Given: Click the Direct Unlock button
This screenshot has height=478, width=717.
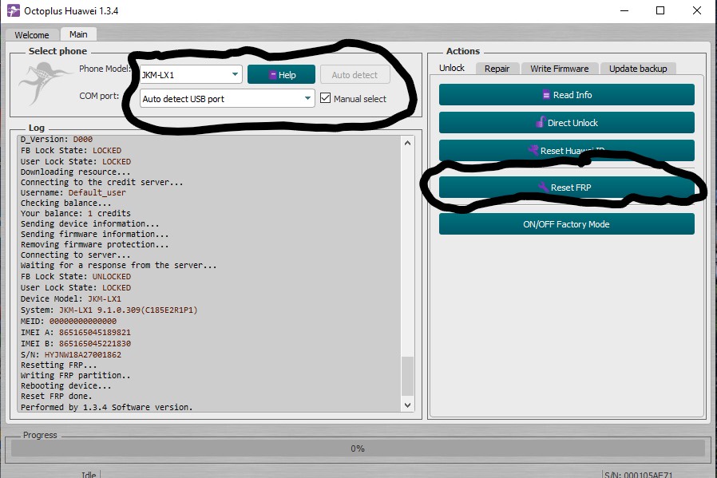Looking at the screenshot, I should tap(567, 122).
